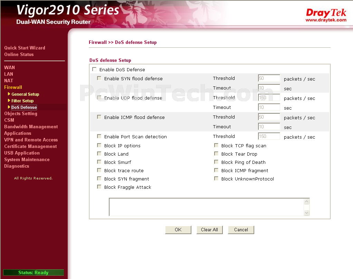Screen dimensions: 353x279
Task: Click the OK button
Action: pos(178,230)
